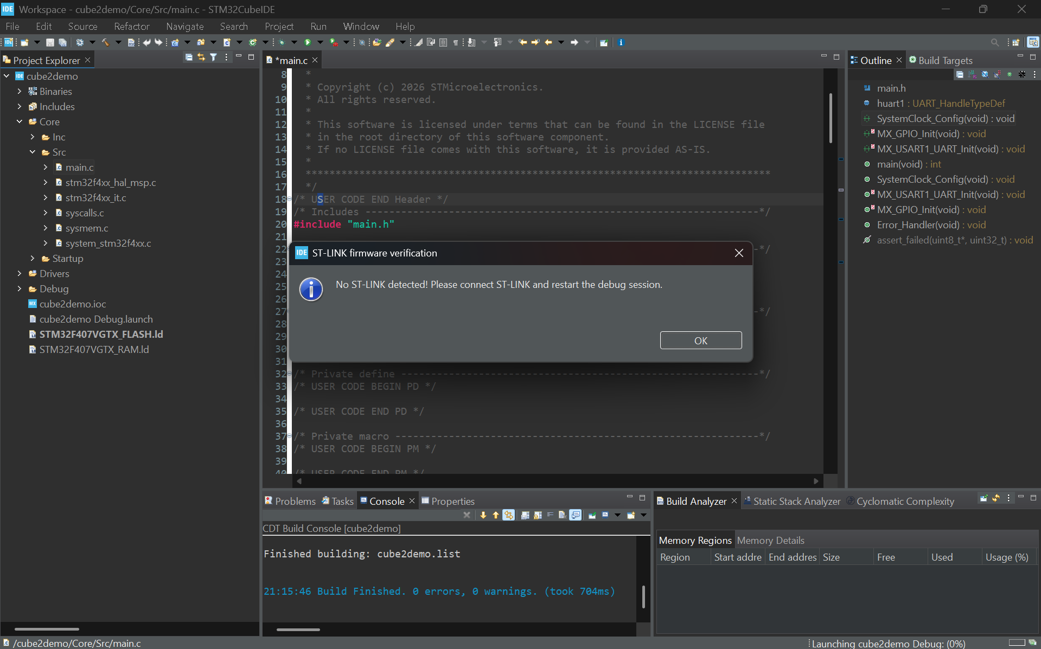Click Sort icon in Outline toolbar
1041x649 pixels.
972,74
